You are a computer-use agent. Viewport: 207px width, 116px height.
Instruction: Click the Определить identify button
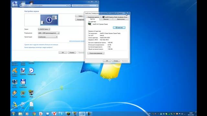coord(80,20)
